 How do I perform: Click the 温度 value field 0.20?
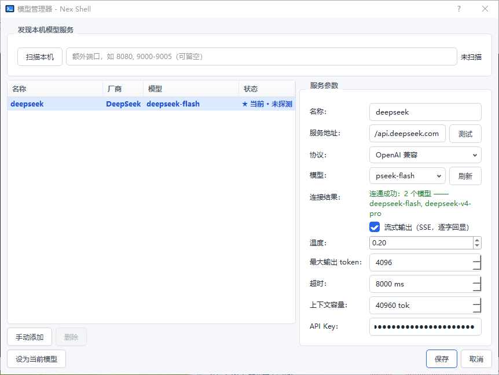(421, 243)
